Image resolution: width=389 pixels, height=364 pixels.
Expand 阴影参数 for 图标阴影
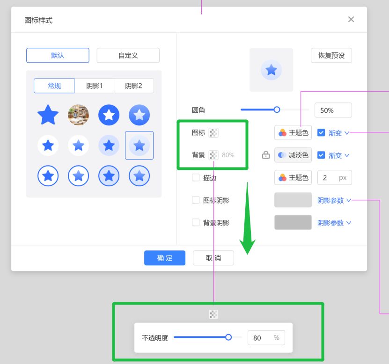coord(334,200)
